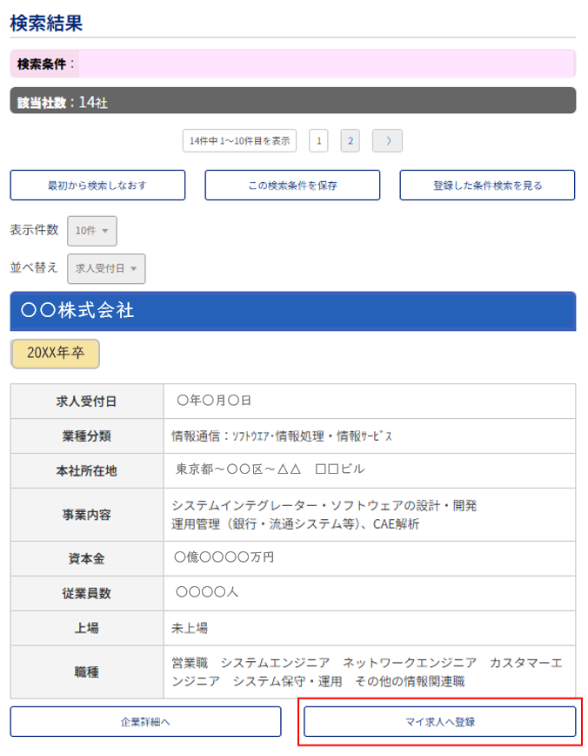Save search via この検索条件を保存
588x756 pixels.
point(292,186)
